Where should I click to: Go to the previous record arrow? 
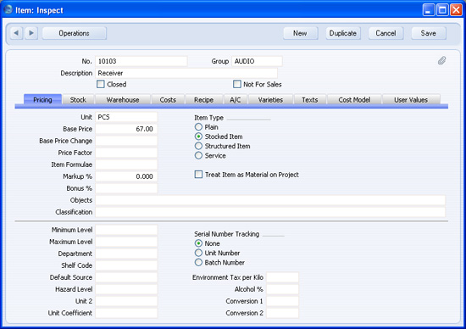pos(16,33)
